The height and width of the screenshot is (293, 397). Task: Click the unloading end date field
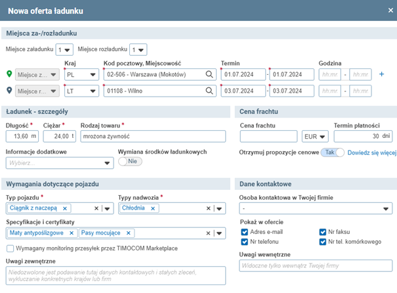(x=291, y=91)
